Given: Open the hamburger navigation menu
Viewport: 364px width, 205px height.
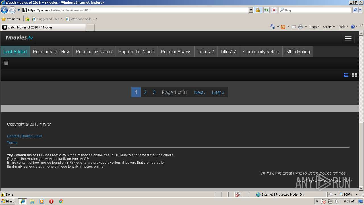Looking at the screenshot, I should [348, 39].
